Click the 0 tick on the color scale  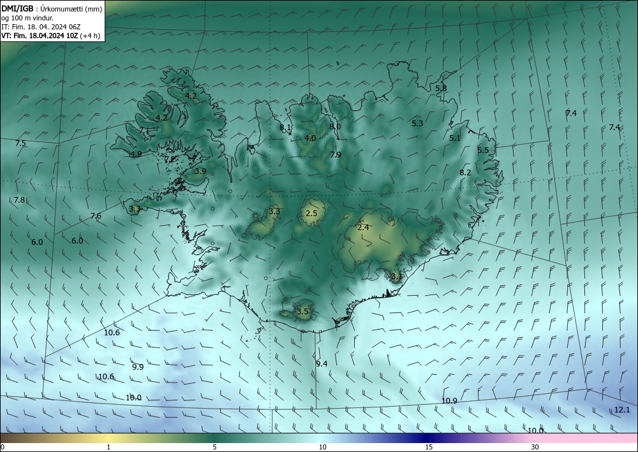(3, 447)
